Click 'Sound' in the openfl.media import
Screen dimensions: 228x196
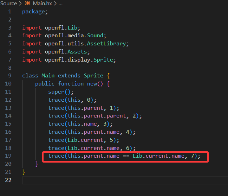click(95, 36)
